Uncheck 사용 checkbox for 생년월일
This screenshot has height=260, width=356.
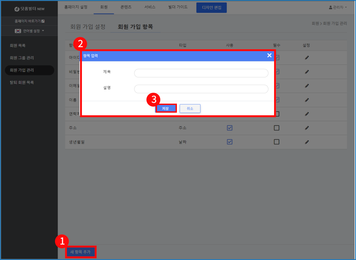point(229,142)
